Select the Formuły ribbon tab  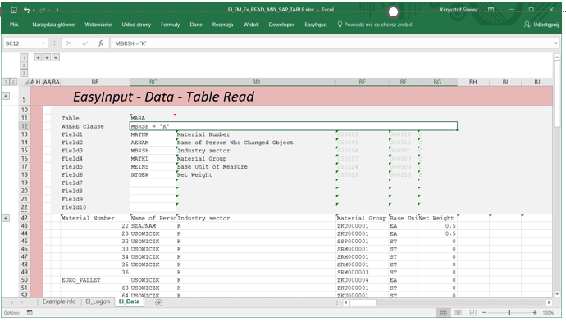[171, 25]
